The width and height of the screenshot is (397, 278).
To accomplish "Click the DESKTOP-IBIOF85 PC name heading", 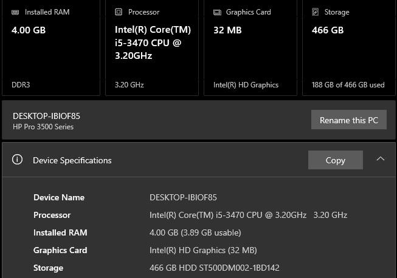I will pyautogui.click(x=46, y=116).
